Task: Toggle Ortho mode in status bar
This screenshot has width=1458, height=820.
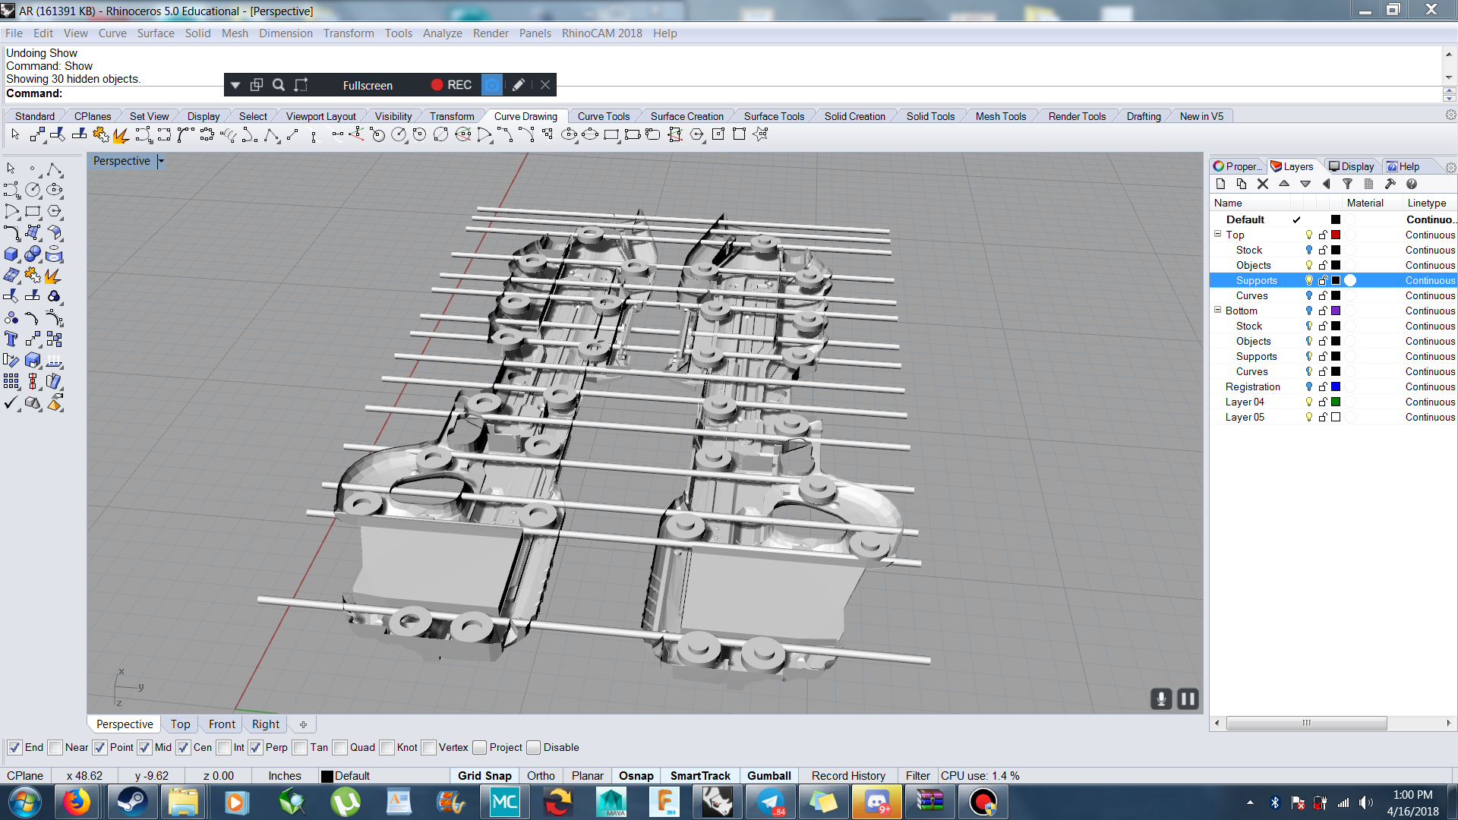Action: click(x=541, y=775)
